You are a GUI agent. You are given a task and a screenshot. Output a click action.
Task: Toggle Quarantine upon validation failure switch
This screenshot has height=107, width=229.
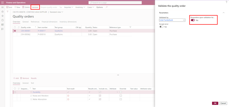pos(193,20)
